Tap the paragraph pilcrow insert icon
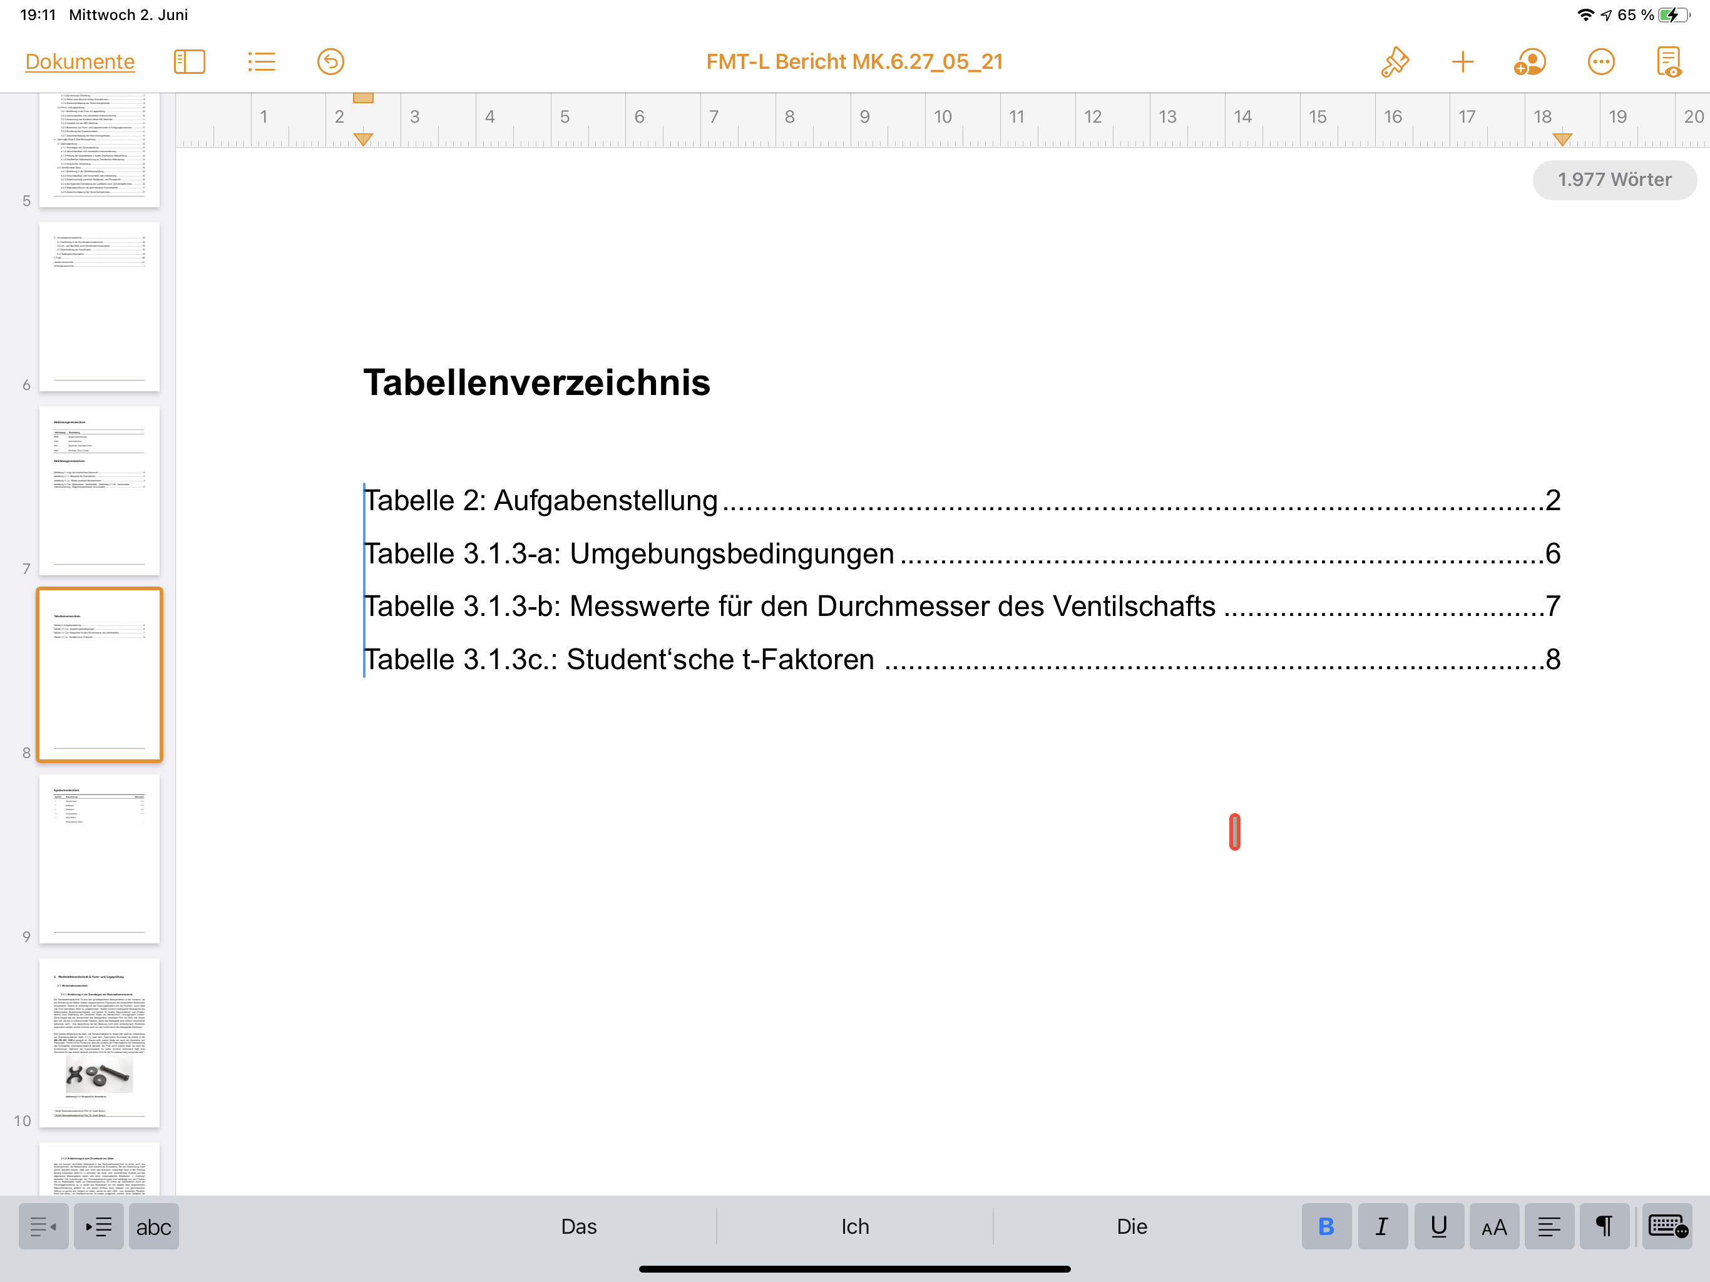 pyautogui.click(x=1604, y=1226)
